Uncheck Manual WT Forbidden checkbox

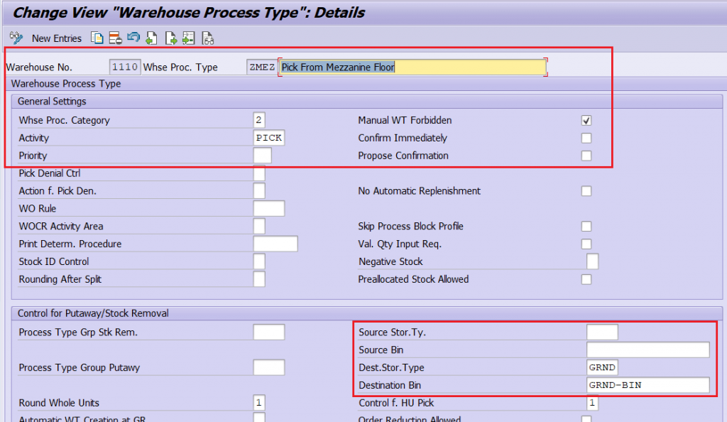pos(586,121)
